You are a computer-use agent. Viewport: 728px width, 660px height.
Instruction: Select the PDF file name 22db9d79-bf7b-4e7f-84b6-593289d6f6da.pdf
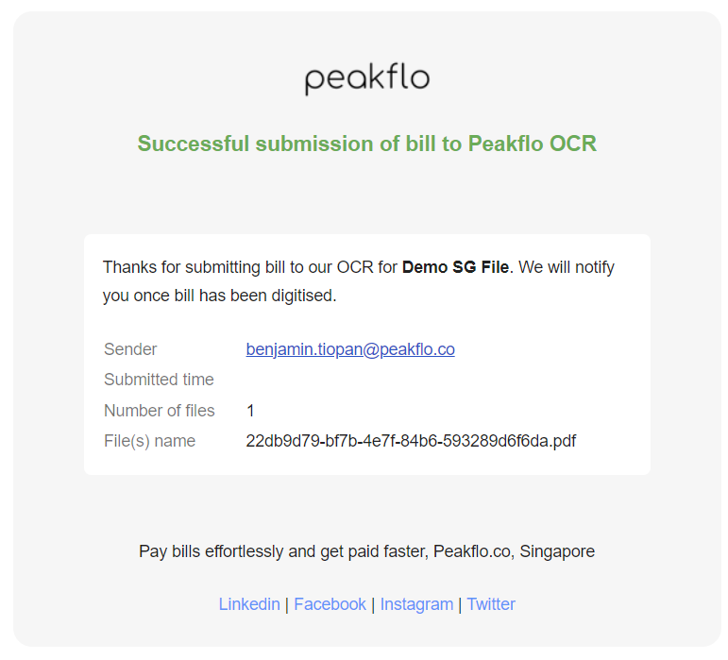pyautogui.click(x=411, y=441)
